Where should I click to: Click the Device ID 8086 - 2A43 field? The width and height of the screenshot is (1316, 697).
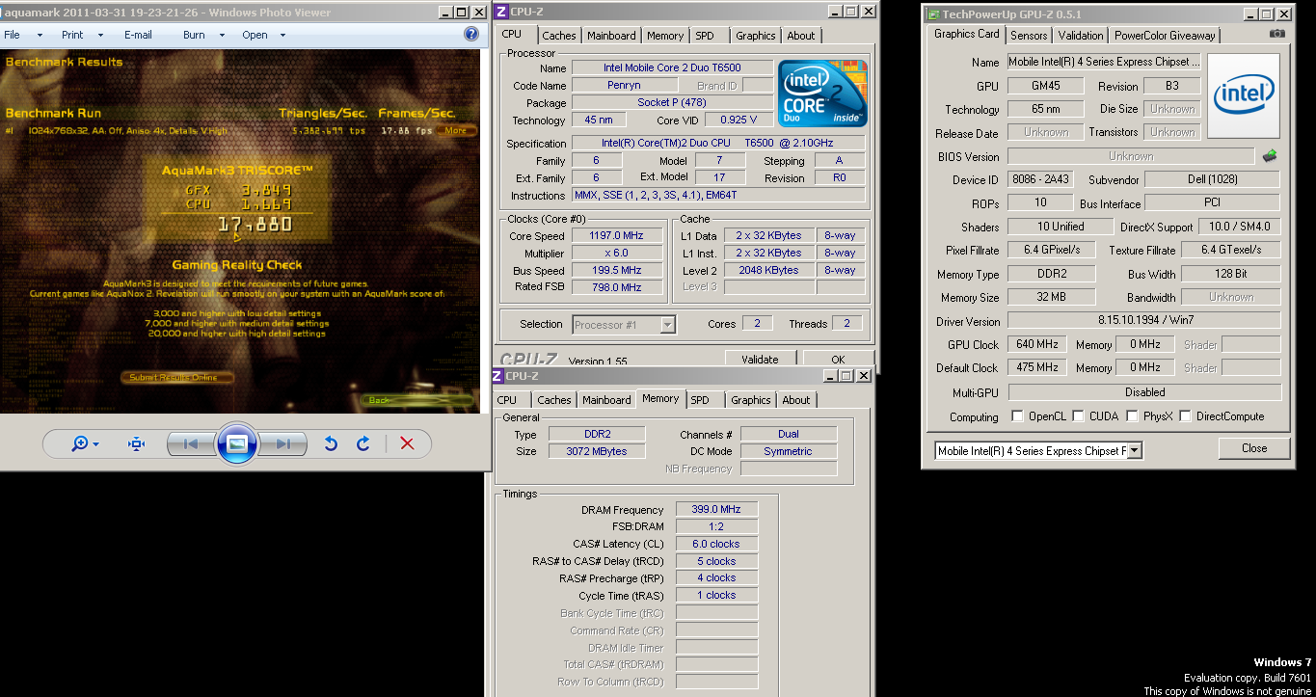(1040, 180)
